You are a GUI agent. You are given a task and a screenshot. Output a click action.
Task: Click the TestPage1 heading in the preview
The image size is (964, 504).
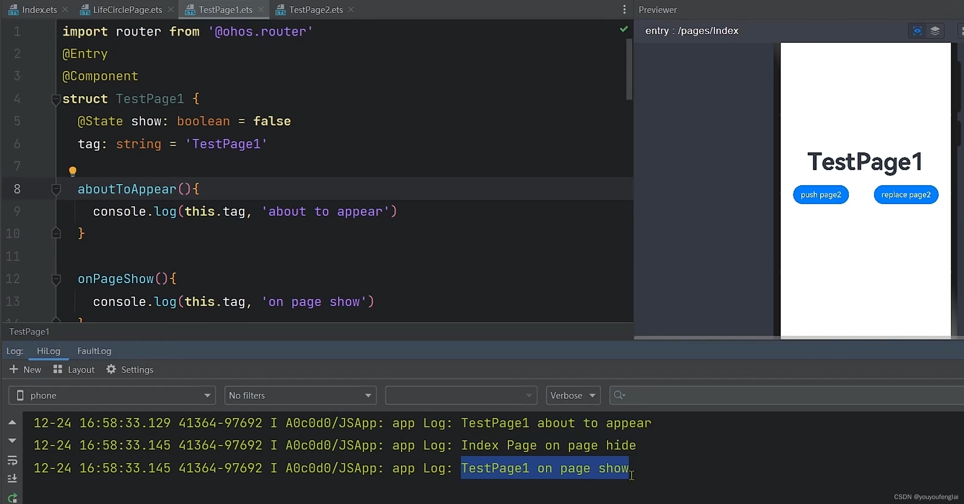point(865,162)
